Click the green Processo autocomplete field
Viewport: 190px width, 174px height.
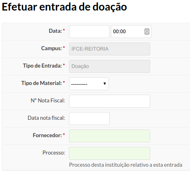110,153
